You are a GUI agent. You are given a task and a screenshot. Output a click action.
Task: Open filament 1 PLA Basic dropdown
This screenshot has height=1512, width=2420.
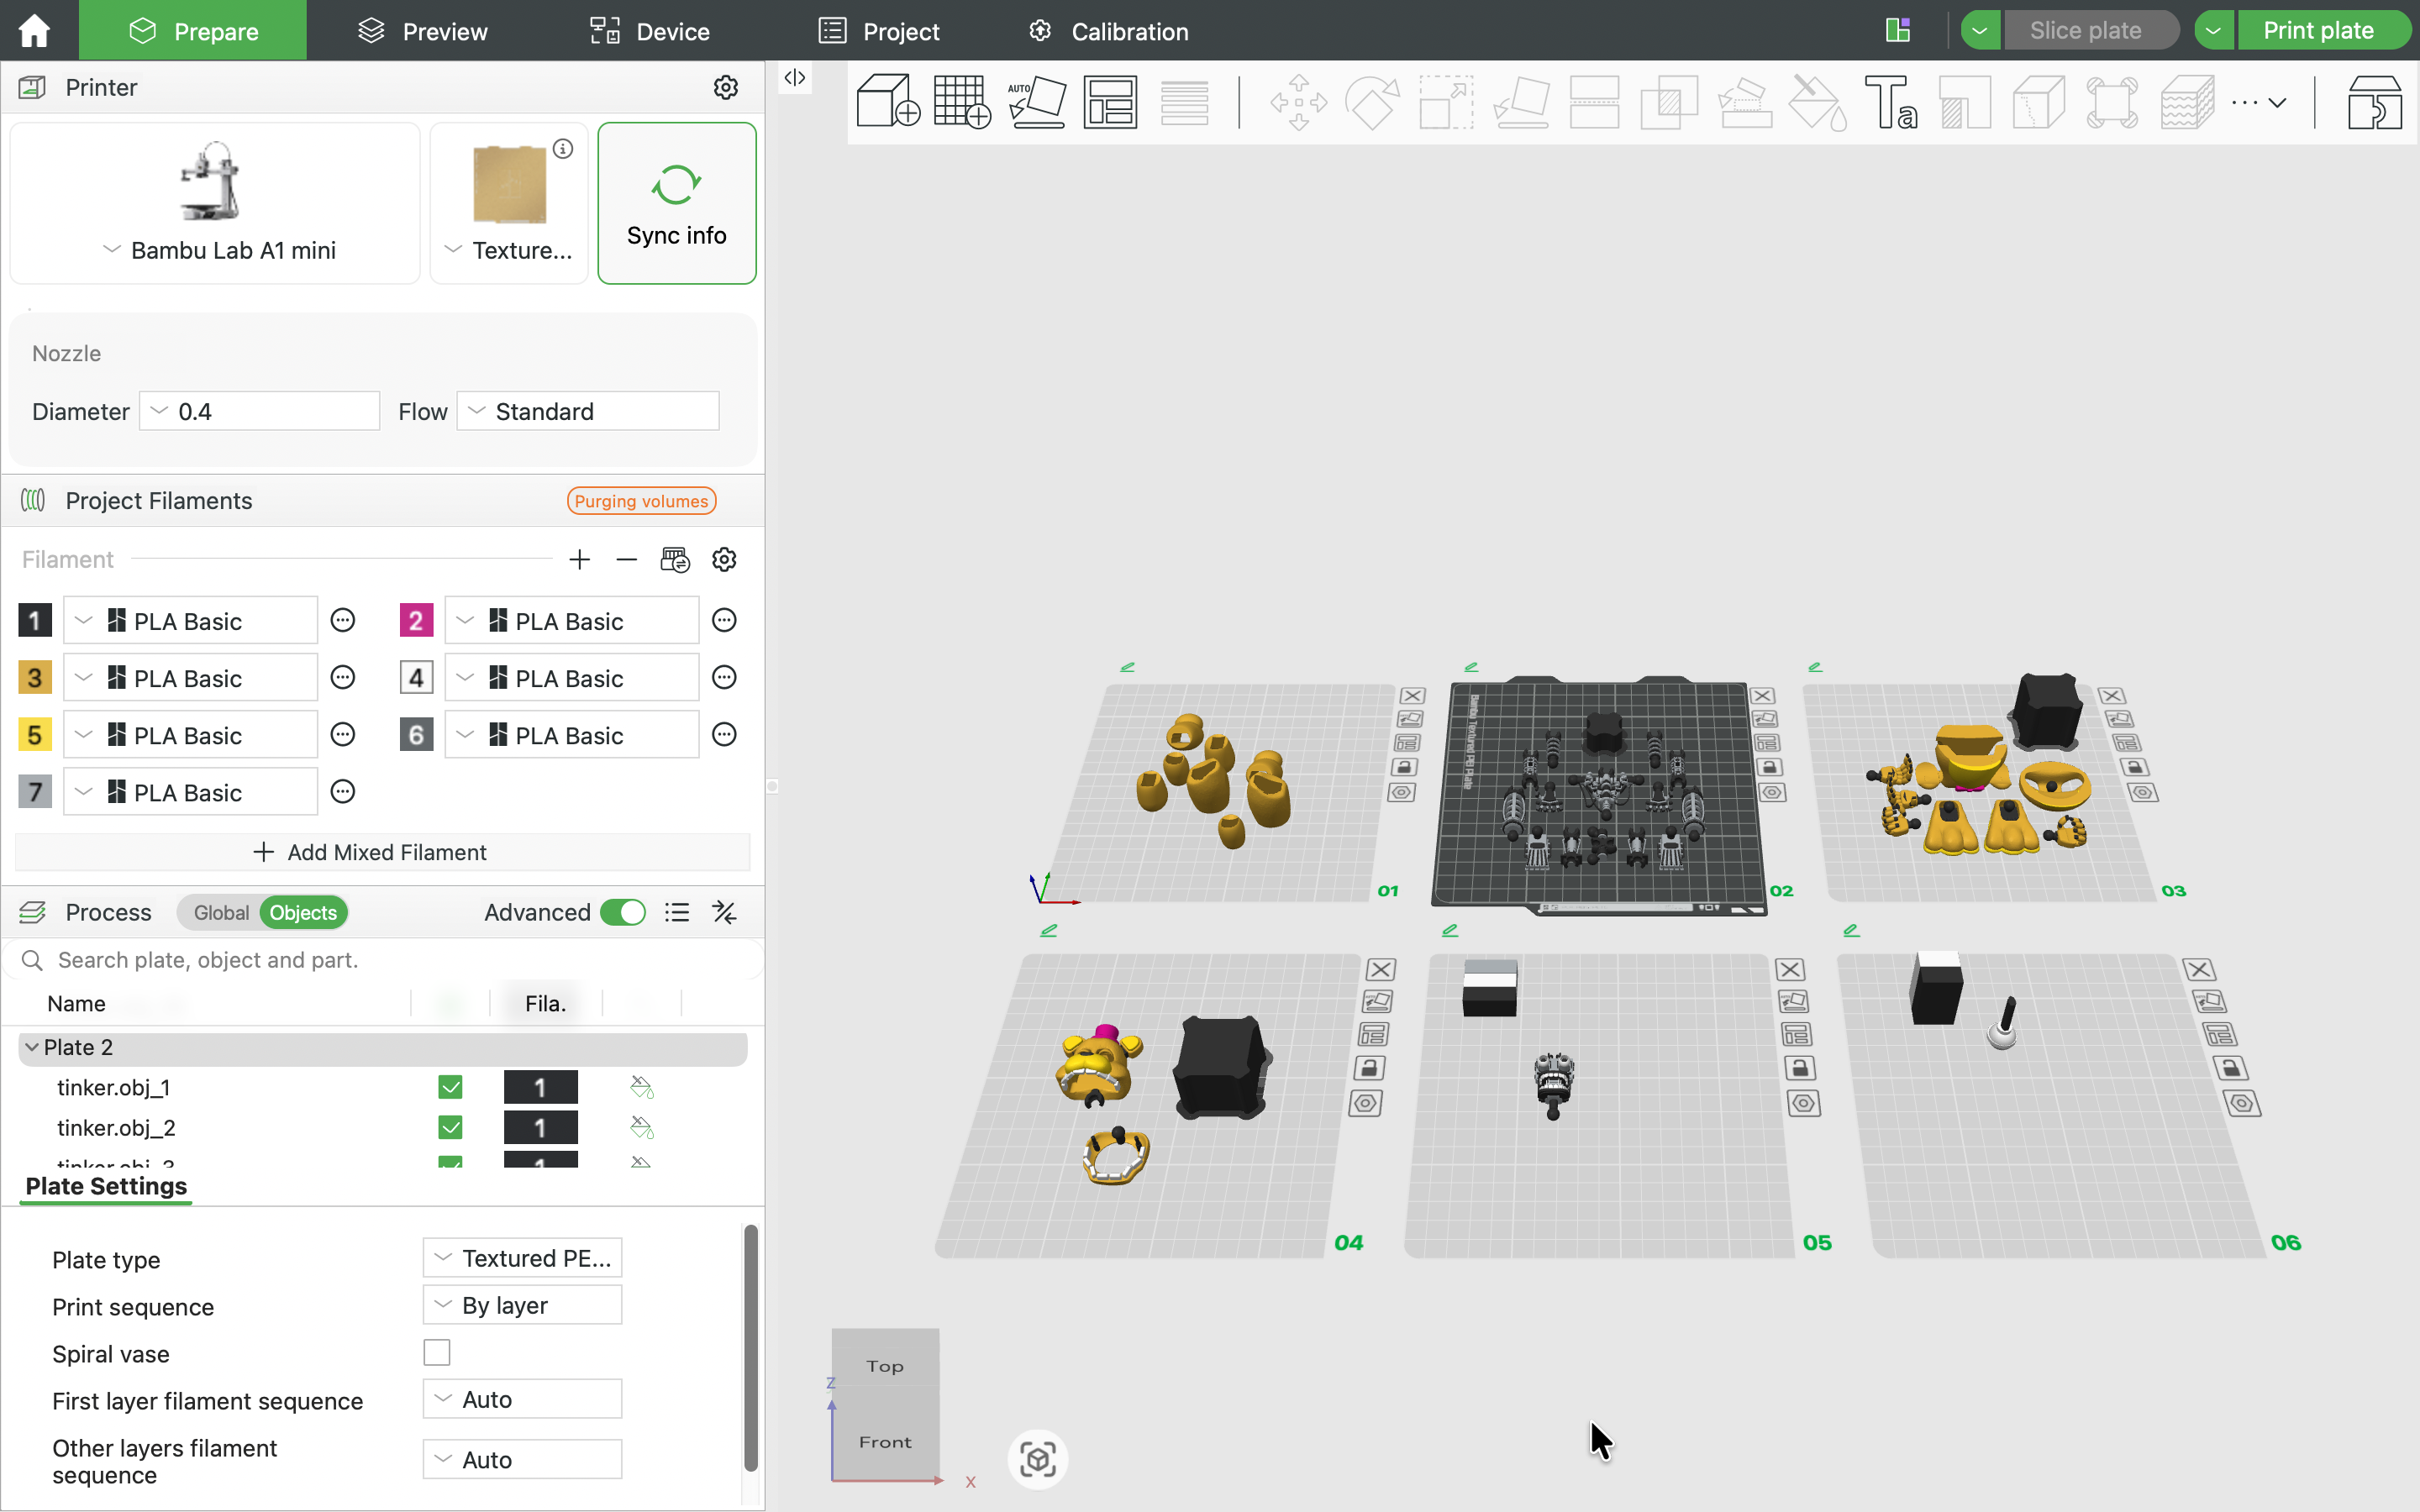pos(190,621)
